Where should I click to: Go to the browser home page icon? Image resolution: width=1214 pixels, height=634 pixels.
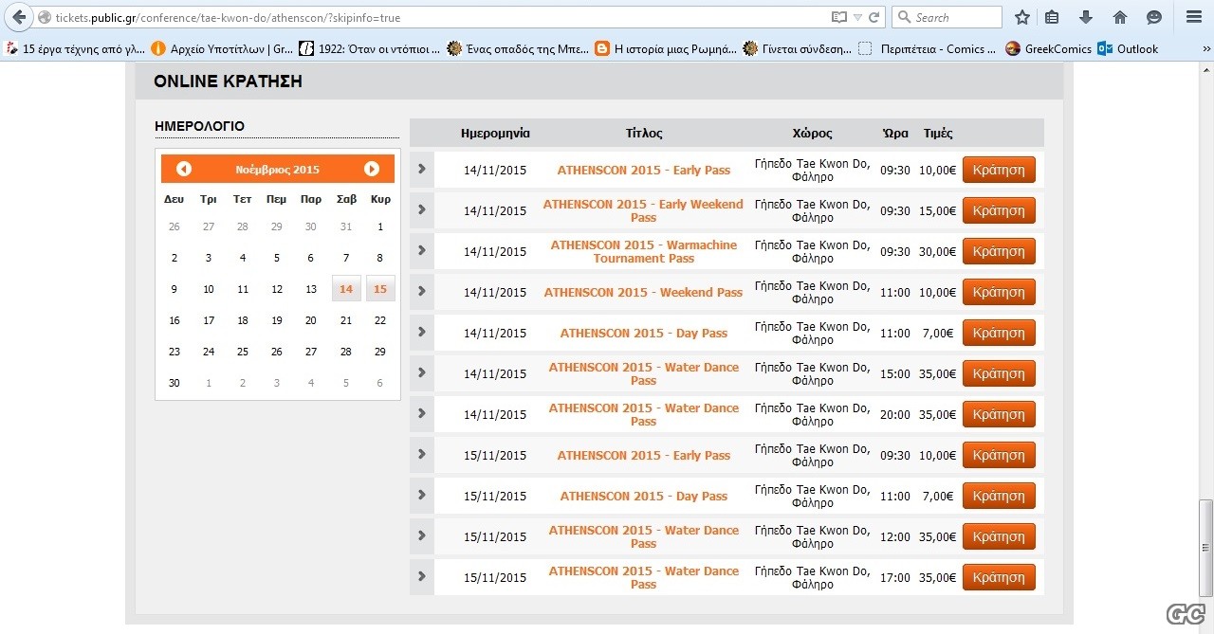click(1120, 17)
